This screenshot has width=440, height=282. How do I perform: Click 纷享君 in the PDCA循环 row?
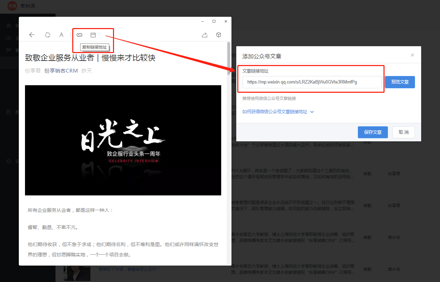394,174
